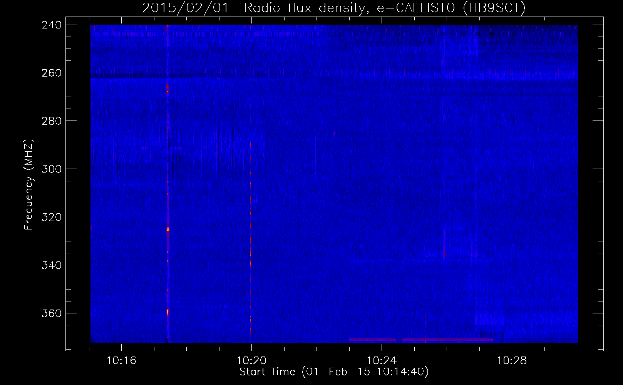Click the date "2015/02/01" in the title
This screenshot has height=385, width=623.
point(186,8)
